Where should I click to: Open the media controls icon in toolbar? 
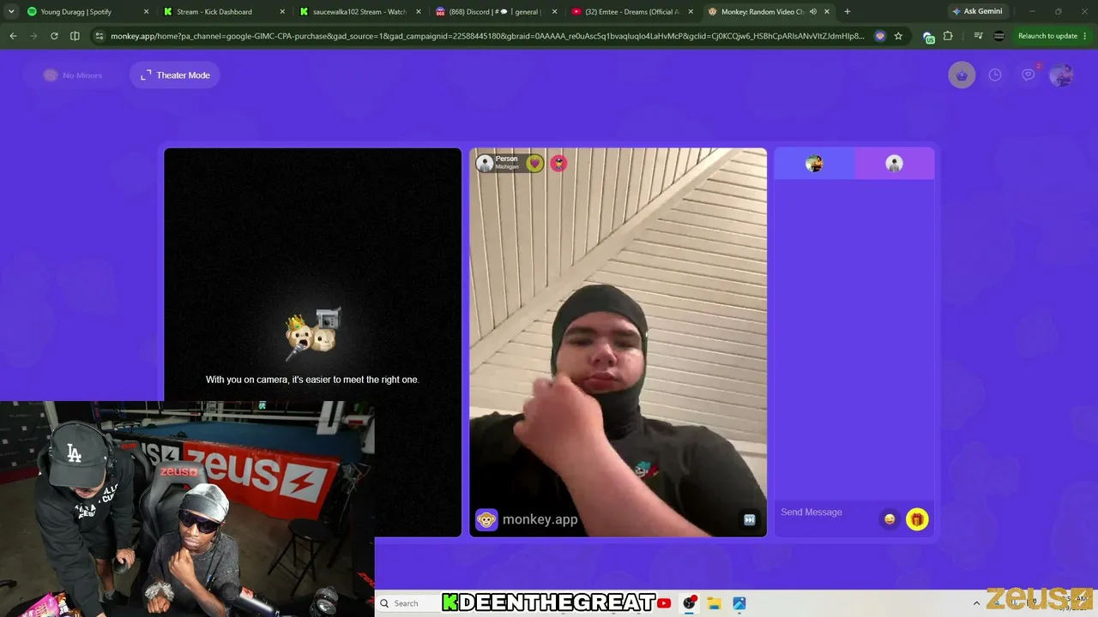[979, 36]
